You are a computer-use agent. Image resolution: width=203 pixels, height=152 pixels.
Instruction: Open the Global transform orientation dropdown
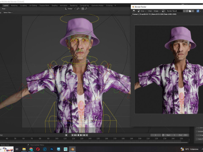pyautogui.click(x=70, y=9)
